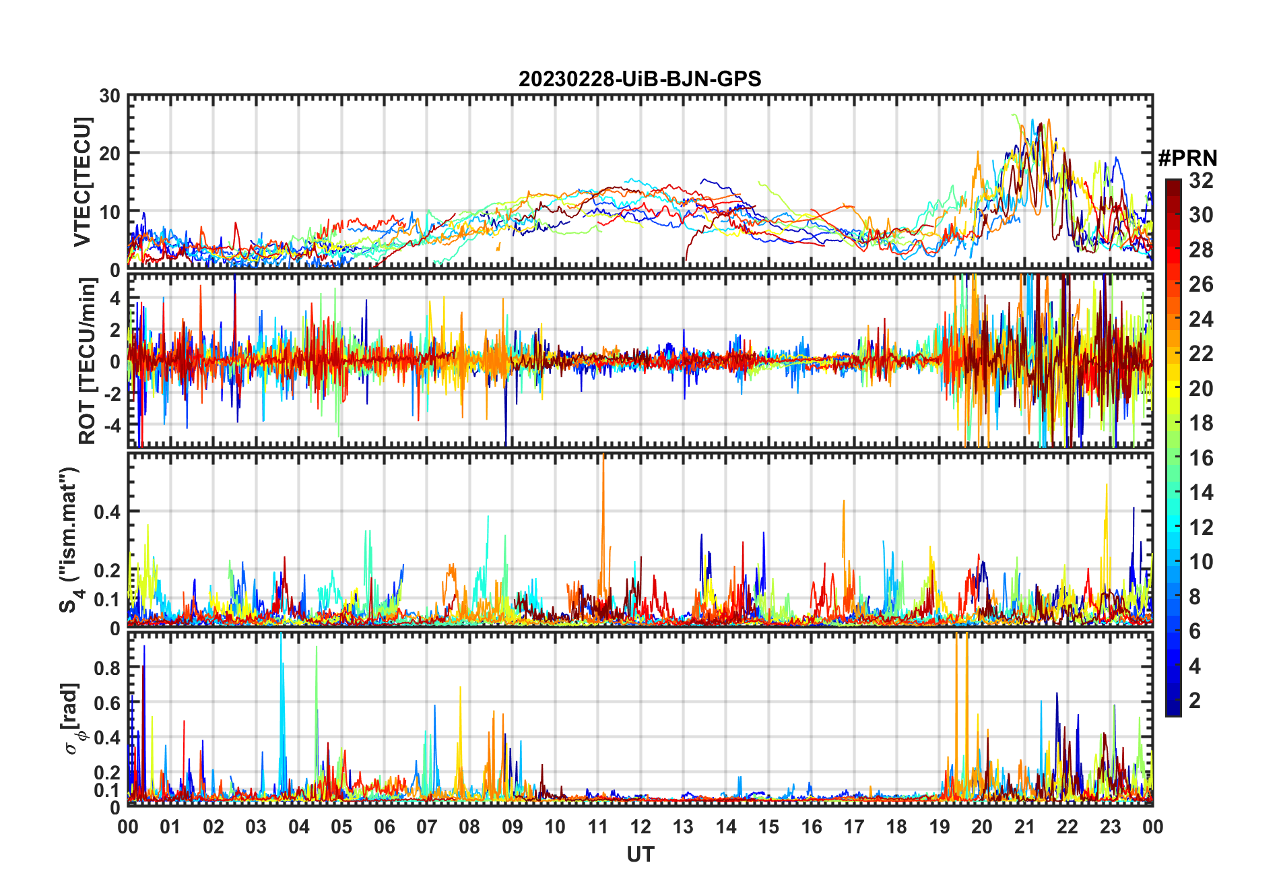Screen dimensions: 1281x896
Task: Click VTEC y-axis tick label 20
Action: (x=109, y=154)
